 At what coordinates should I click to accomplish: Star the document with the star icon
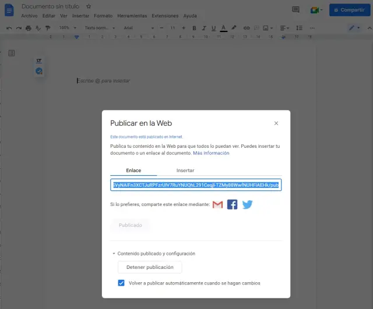click(x=89, y=6)
